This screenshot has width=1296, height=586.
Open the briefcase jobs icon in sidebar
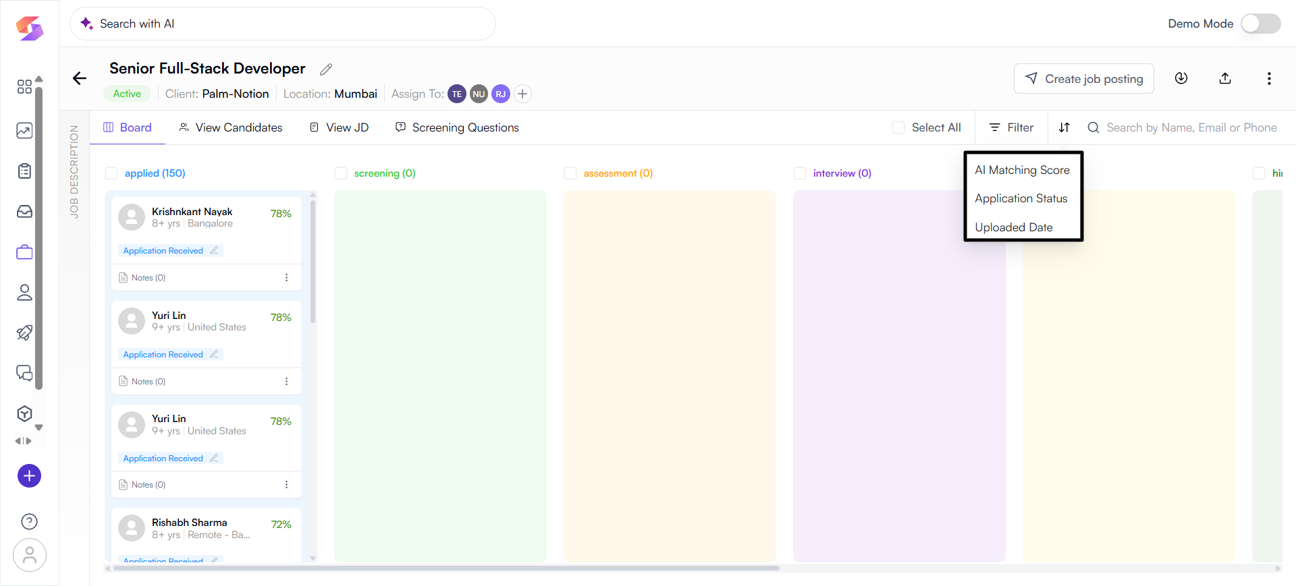point(24,252)
